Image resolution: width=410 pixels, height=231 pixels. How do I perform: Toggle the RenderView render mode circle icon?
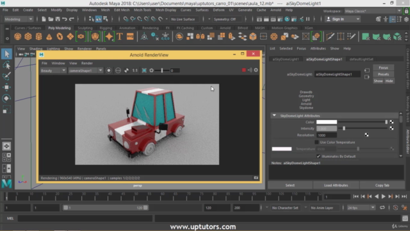pos(109,71)
